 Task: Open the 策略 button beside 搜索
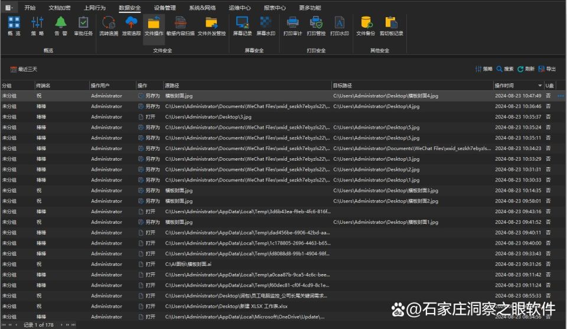click(484, 69)
